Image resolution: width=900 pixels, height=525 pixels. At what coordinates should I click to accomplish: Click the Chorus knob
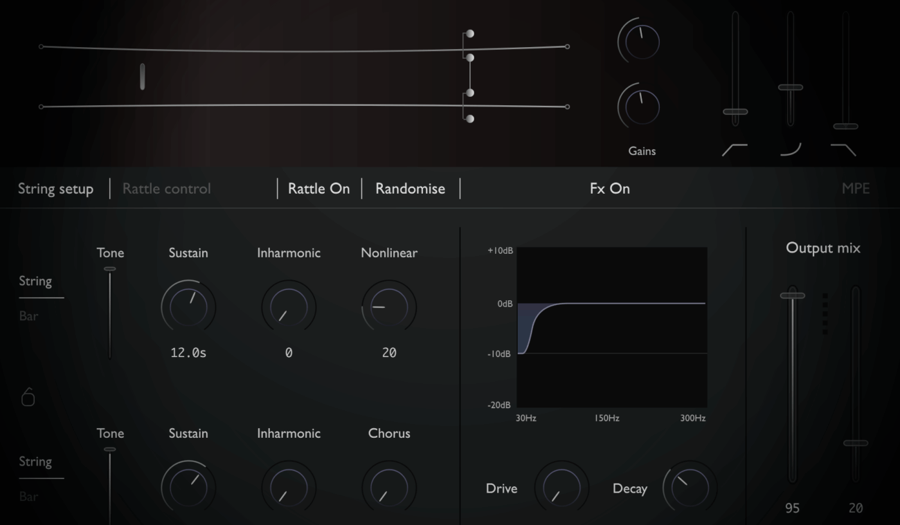(x=389, y=487)
